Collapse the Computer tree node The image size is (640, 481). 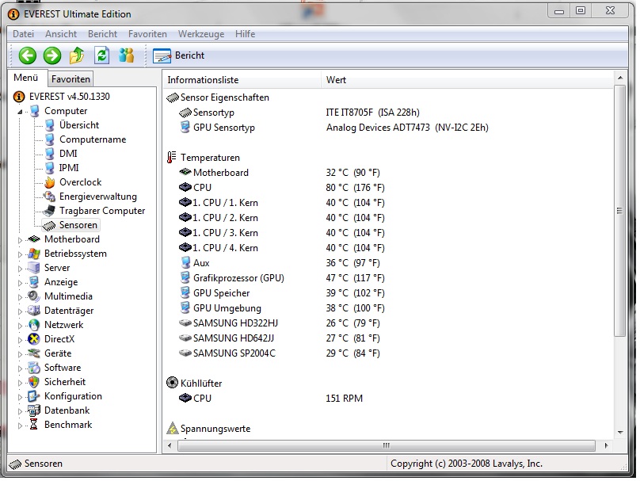20,112
